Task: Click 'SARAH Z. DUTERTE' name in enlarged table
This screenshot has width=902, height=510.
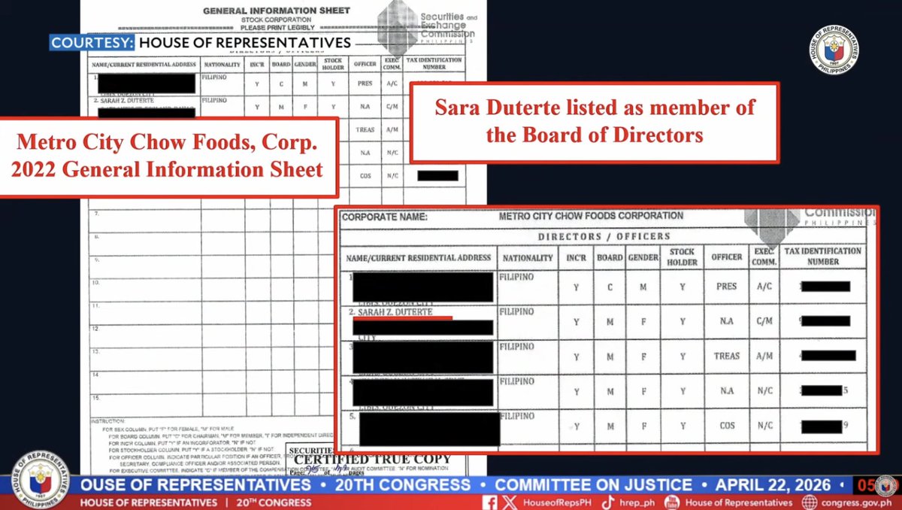Action: (x=395, y=311)
